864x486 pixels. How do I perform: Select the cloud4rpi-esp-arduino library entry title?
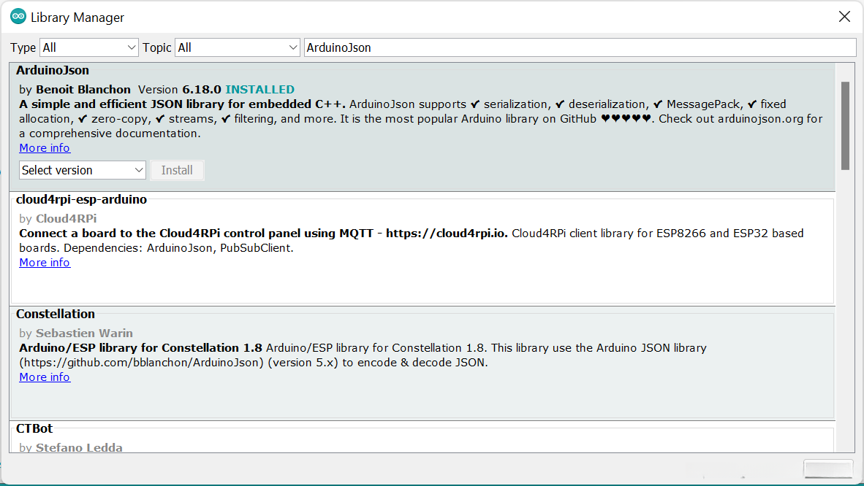(x=82, y=199)
